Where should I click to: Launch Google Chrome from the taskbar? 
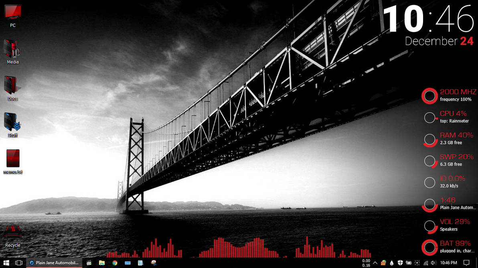[x=115, y=263]
